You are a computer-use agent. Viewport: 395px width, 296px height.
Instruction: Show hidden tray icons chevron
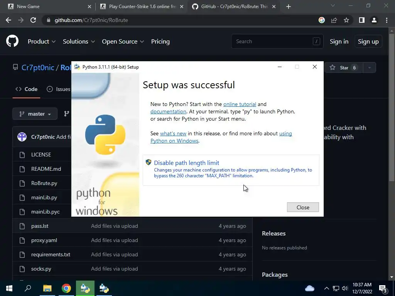click(326, 288)
